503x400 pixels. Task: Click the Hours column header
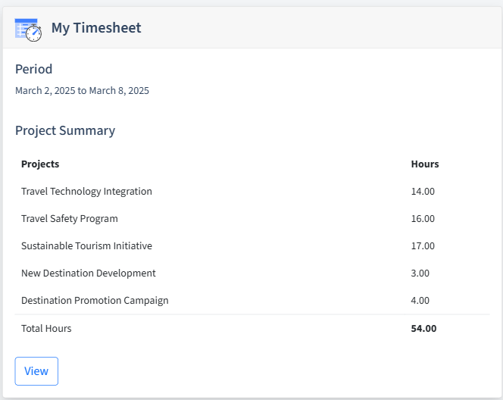click(425, 164)
